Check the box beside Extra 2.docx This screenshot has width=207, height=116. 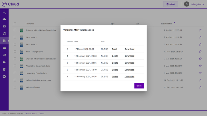tap(15, 44)
